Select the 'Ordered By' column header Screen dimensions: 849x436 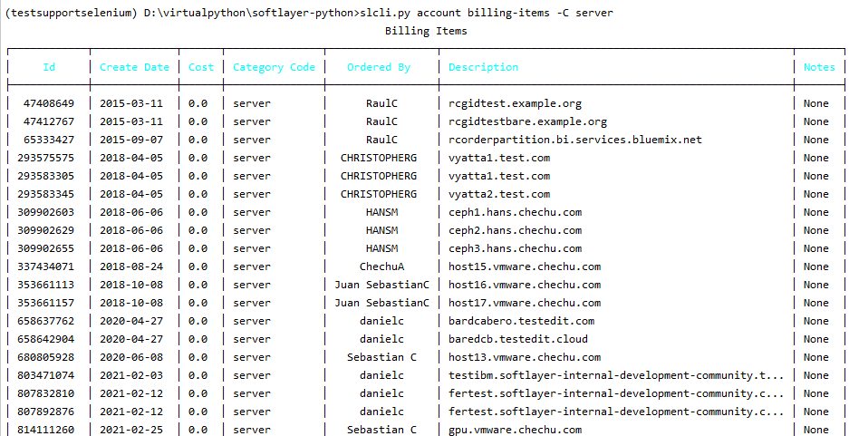coord(379,67)
